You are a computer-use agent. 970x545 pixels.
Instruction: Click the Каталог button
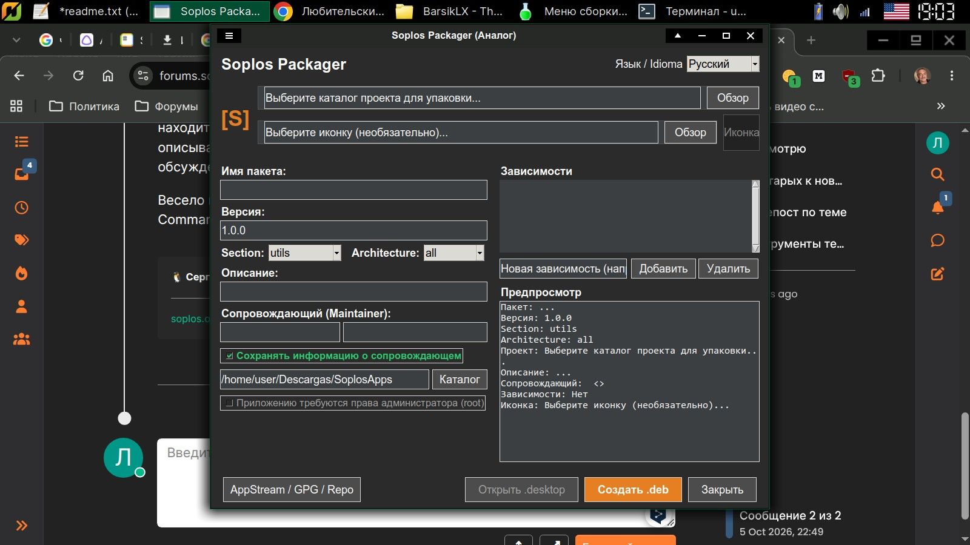[x=460, y=380]
